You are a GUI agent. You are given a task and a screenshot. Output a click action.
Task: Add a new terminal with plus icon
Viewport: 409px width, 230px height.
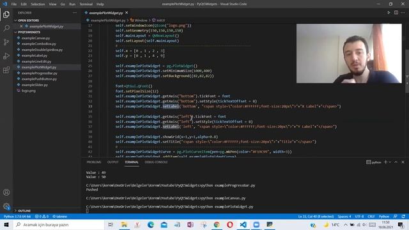tap(385, 162)
